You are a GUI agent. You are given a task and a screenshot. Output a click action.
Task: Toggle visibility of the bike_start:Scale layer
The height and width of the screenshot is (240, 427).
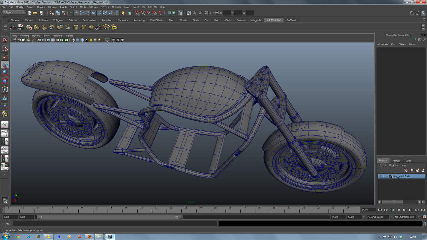coord(381,176)
